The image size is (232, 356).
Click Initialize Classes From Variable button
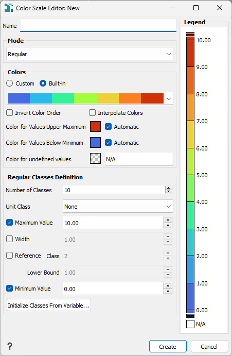(x=49, y=305)
